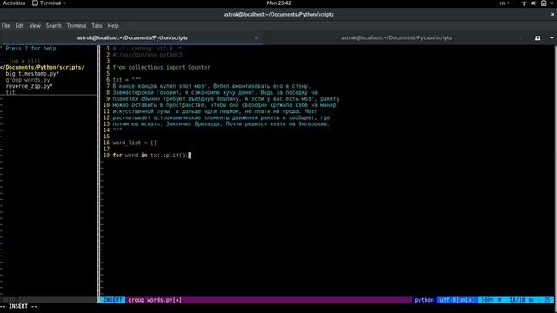Click the /Documents/Python/scripts/ root directory
Screen dimensions: 557x313
pos(43,68)
